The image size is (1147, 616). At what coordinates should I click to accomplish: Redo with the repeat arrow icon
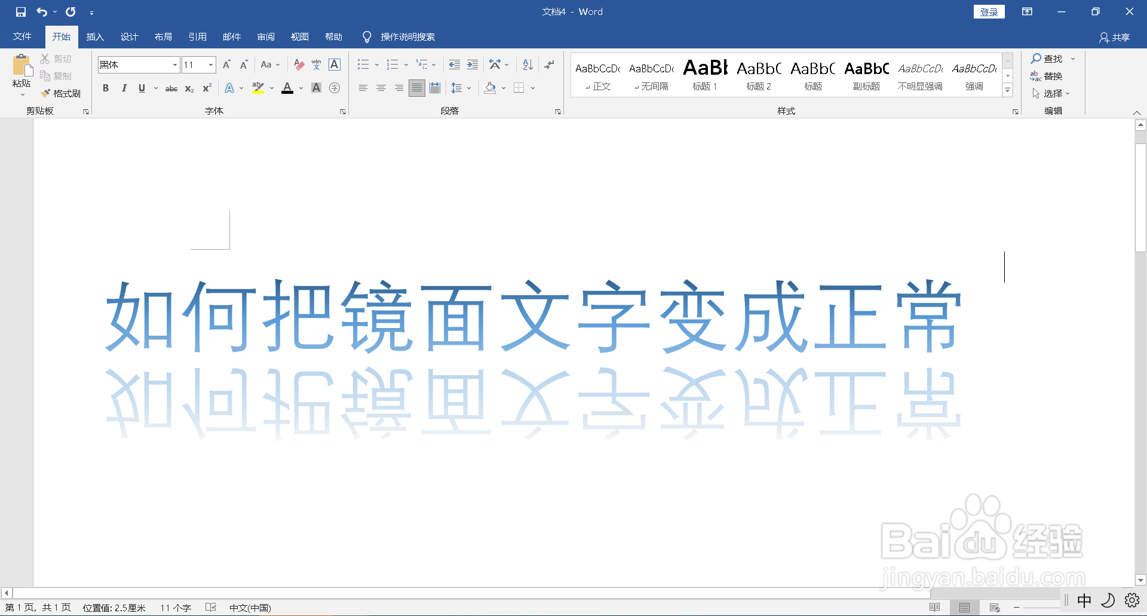point(70,12)
